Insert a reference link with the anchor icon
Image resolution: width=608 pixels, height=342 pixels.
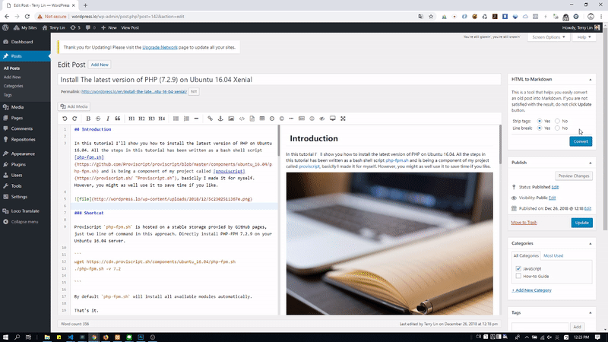220,119
